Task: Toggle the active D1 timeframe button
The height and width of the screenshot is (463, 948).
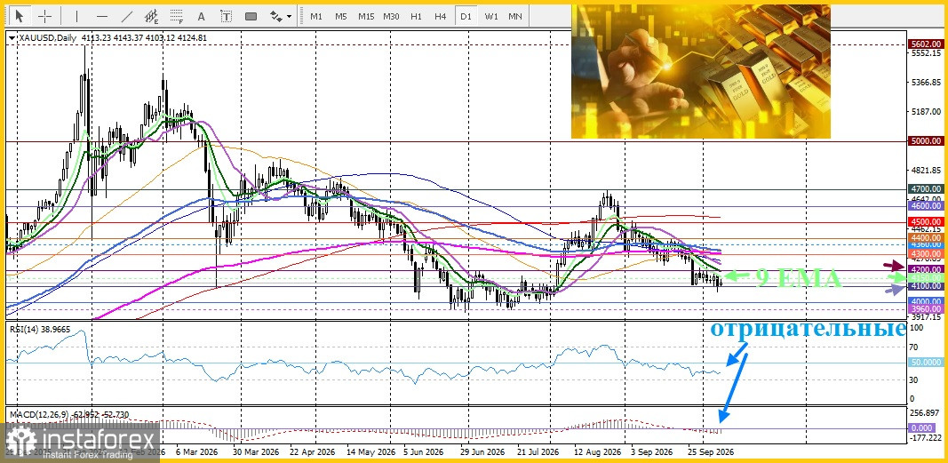Action: tap(466, 16)
